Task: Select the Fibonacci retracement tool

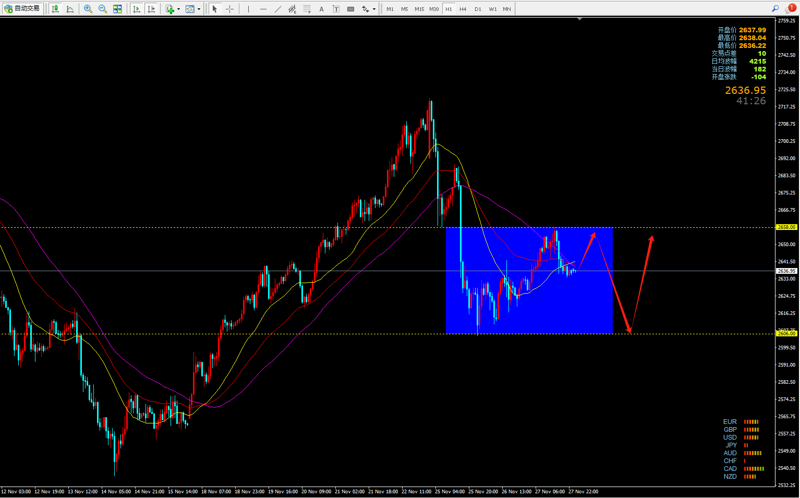Action: click(307, 9)
